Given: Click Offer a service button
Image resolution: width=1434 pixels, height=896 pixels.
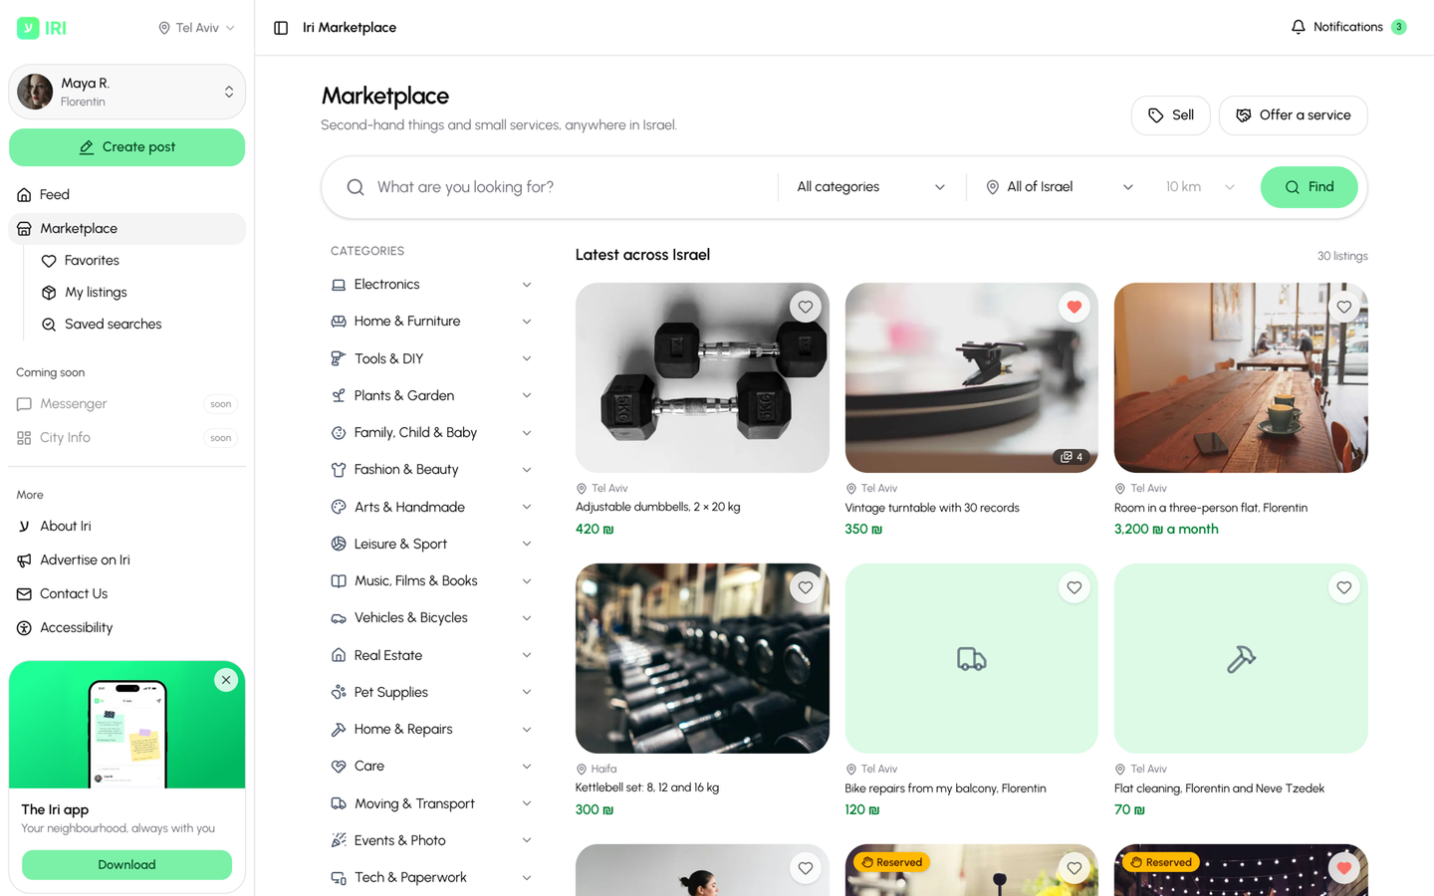Looking at the screenshot, I should coord(1293,115).
